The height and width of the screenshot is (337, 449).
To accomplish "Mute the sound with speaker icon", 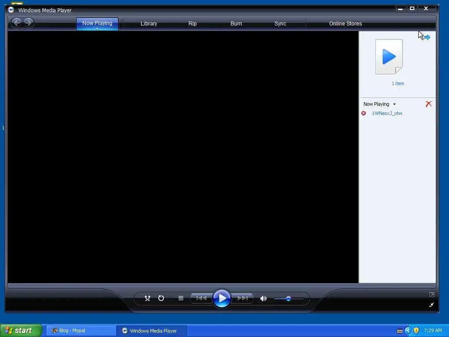I will [x=263, y=298].
